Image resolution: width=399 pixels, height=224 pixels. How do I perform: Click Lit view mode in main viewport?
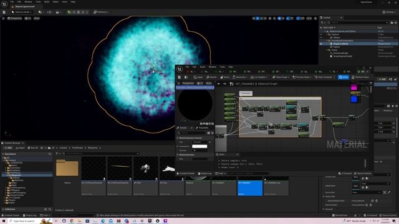27,18
